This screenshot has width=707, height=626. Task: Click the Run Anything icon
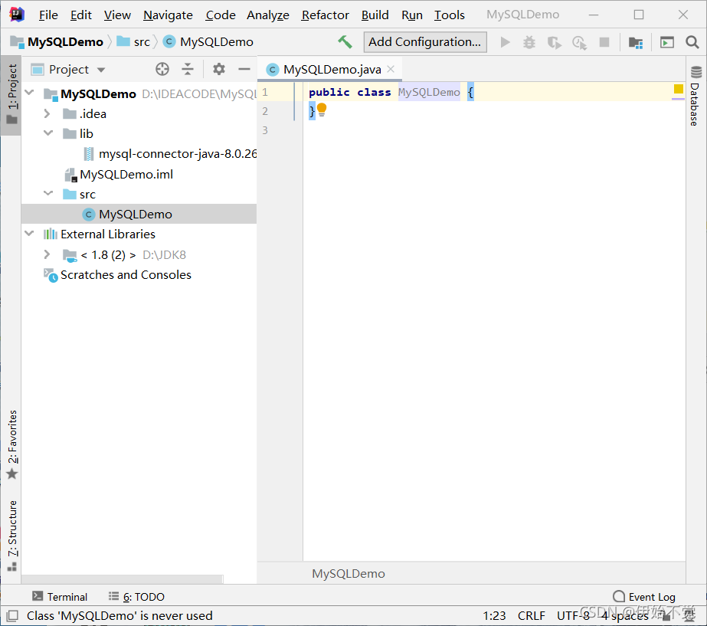tap(667, 42)
